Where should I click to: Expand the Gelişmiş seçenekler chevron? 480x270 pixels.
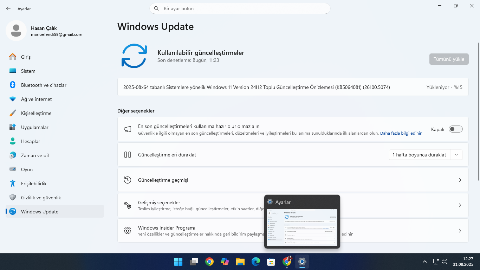(460, 205)
